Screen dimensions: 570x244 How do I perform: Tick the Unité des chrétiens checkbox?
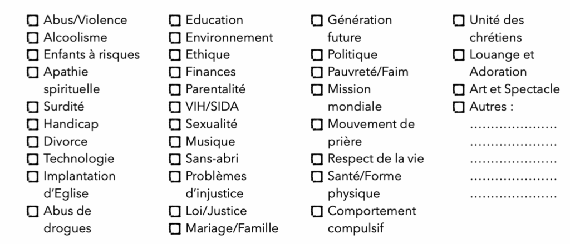(x=459, y=21)
